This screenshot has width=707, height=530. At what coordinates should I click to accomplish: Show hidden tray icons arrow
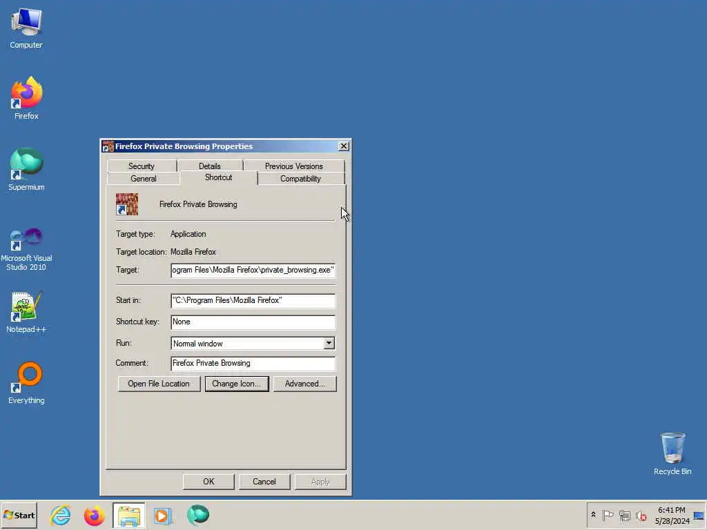coord(593,515)
